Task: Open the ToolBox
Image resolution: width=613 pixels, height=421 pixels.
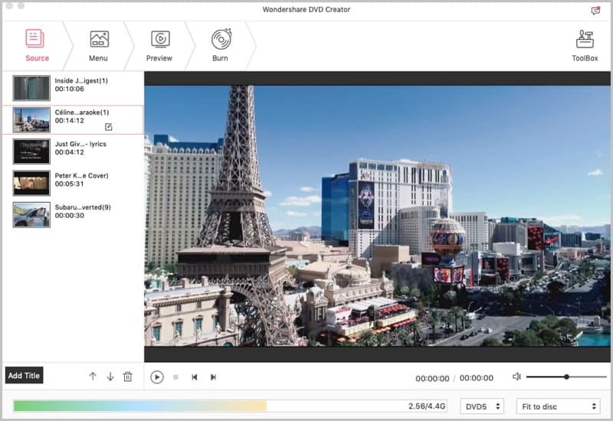Action: pyautogui.click(x=585, y=45)
